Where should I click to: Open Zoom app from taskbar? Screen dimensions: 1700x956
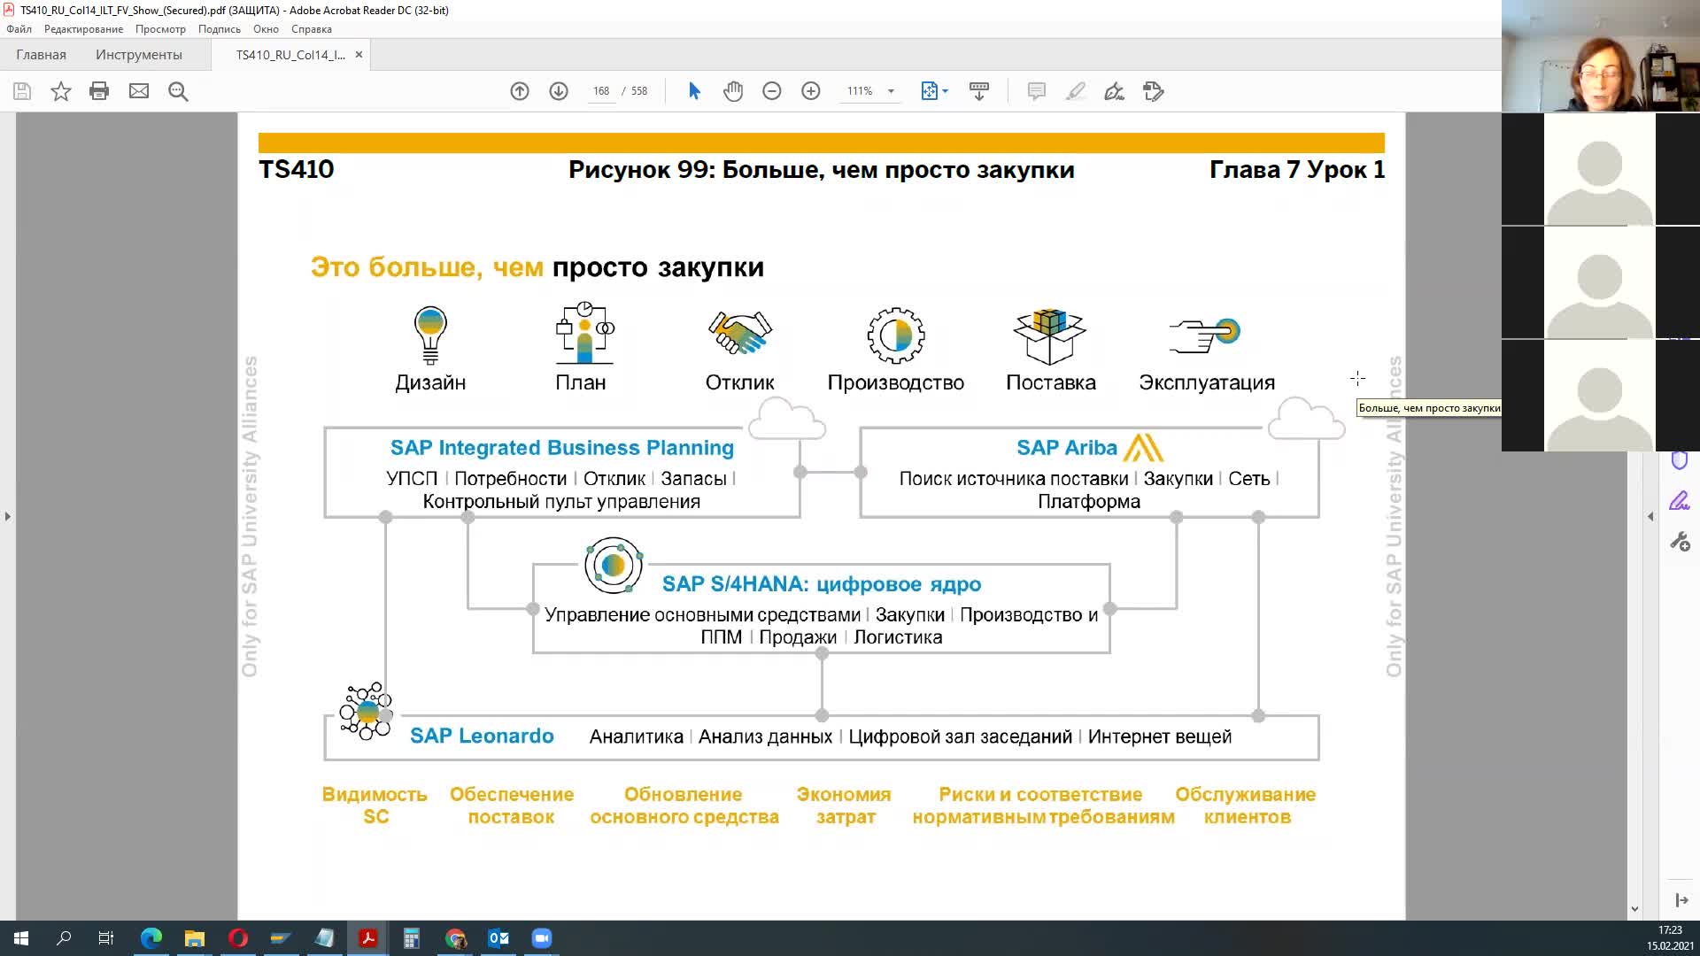[x=542, y=938]
